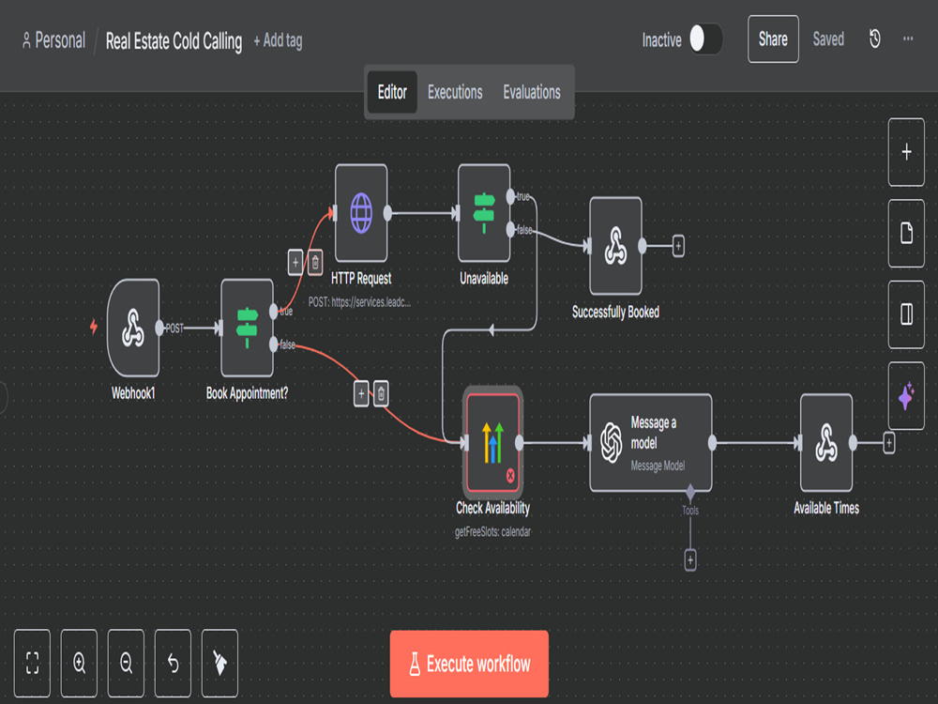
Task: Switch to the Evaluations tab
Action: 532,92
